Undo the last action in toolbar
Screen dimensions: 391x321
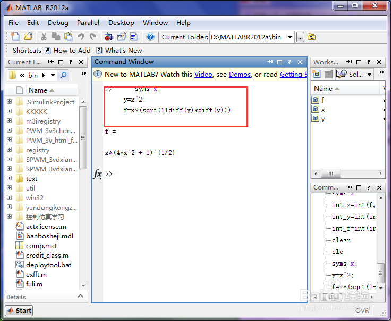81,37
